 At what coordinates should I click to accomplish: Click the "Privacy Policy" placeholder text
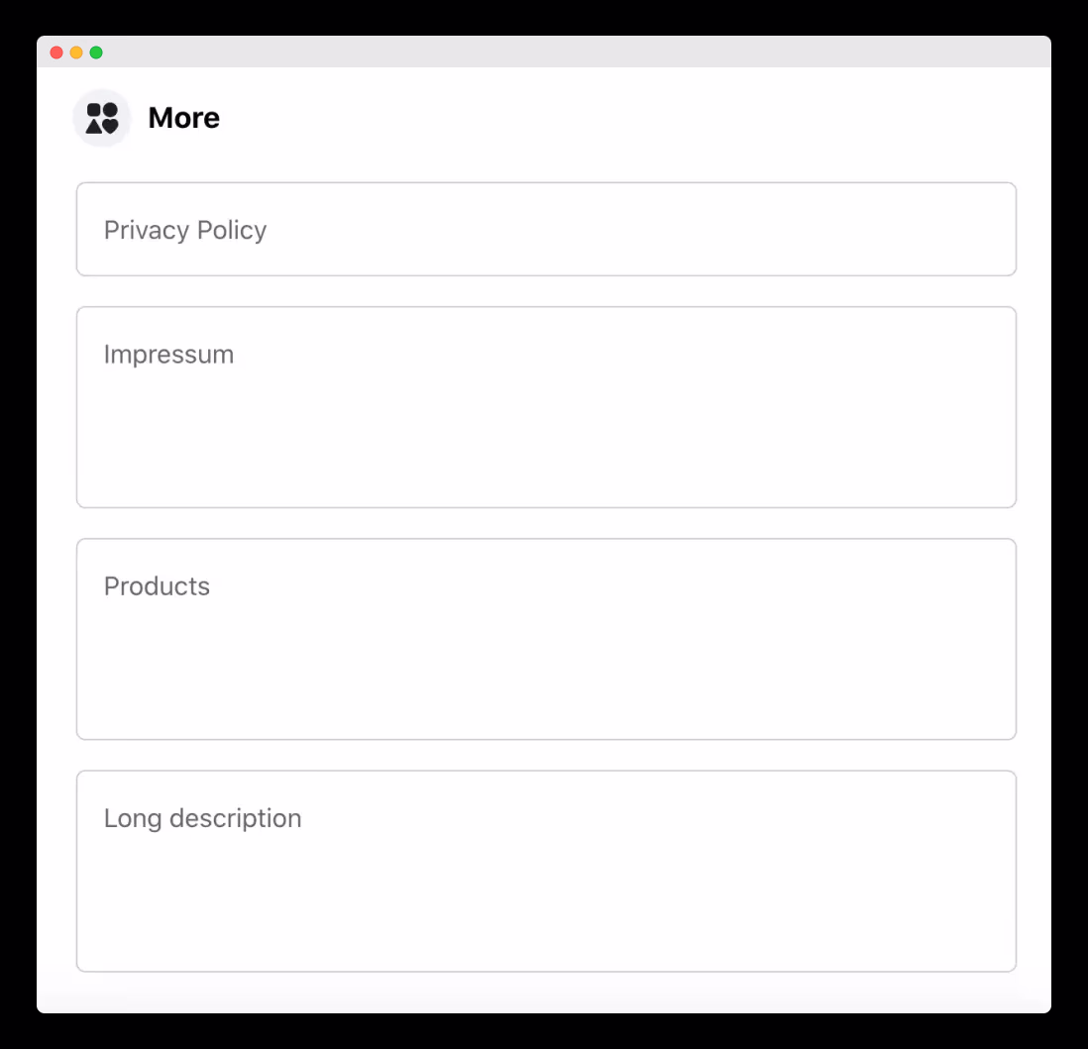[185, 231]
